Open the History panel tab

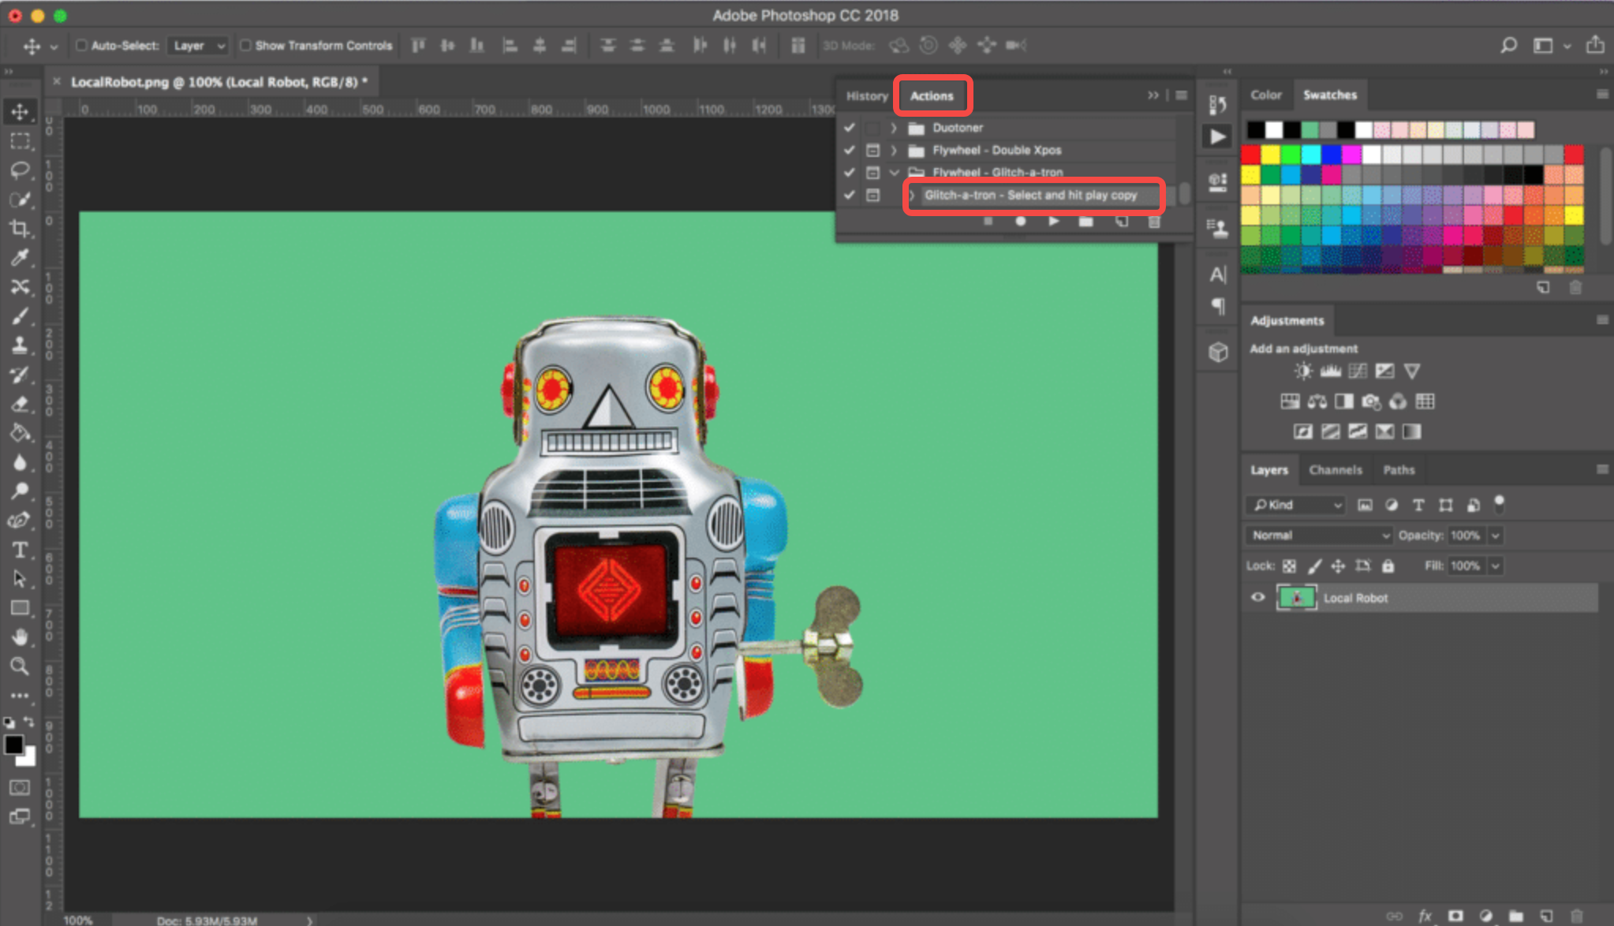click(x=866, y=95)
